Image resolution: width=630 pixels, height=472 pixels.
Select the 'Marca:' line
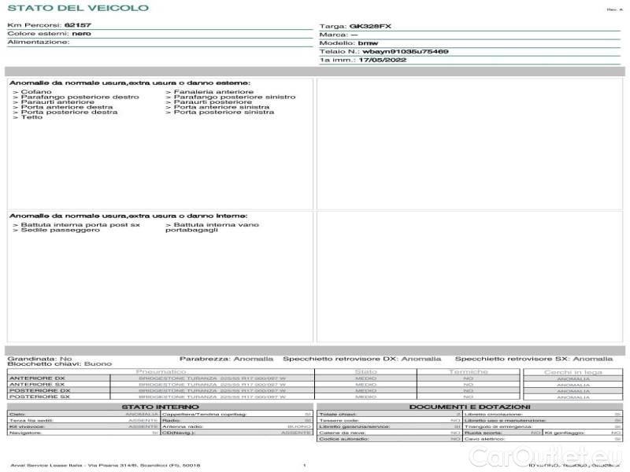click(339, 35)
